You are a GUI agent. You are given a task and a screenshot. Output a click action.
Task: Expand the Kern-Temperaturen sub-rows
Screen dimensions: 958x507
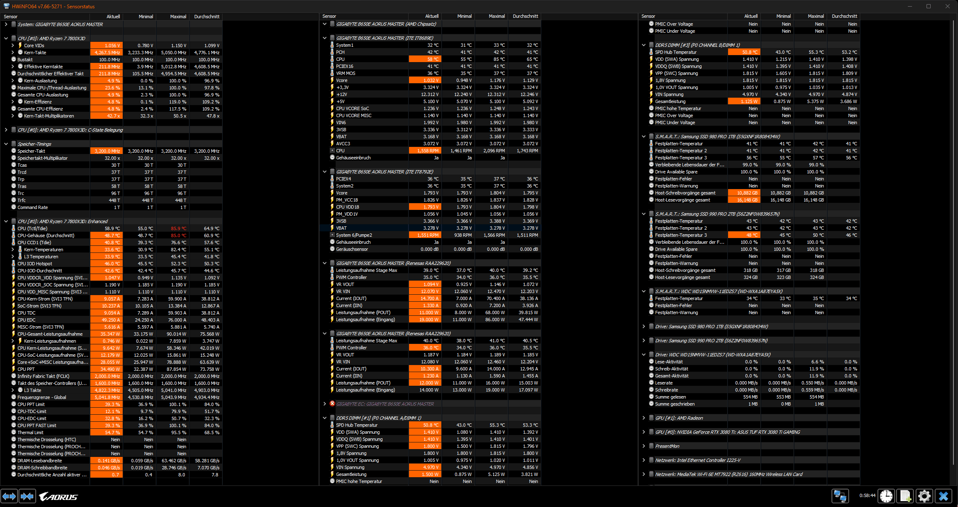[x=13, y=250]
